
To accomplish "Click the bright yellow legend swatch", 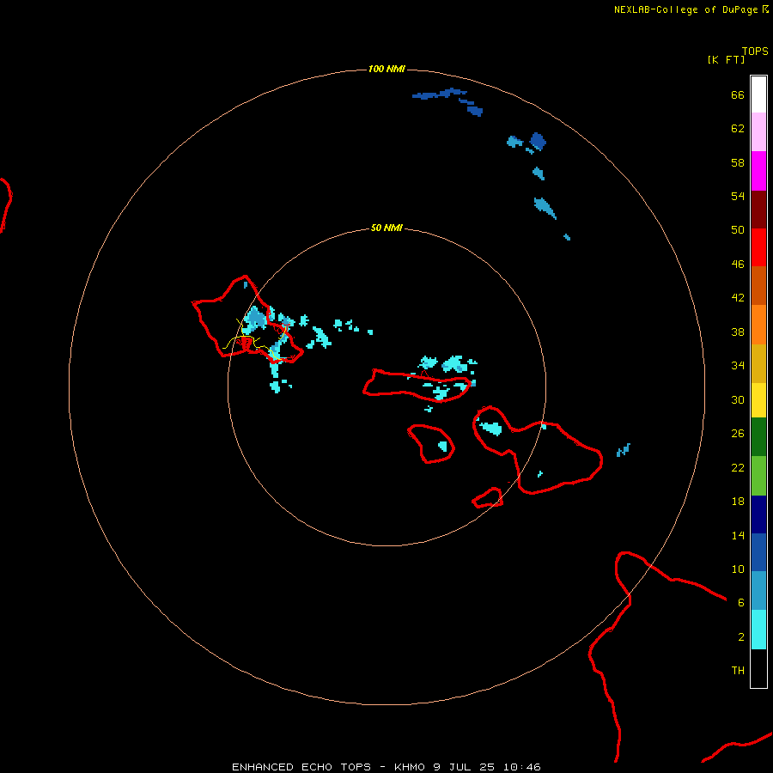I will point(758,400).
